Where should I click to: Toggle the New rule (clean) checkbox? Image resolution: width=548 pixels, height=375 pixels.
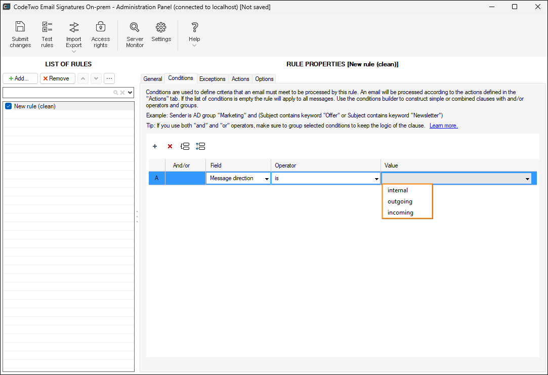[x=8, y=106]
